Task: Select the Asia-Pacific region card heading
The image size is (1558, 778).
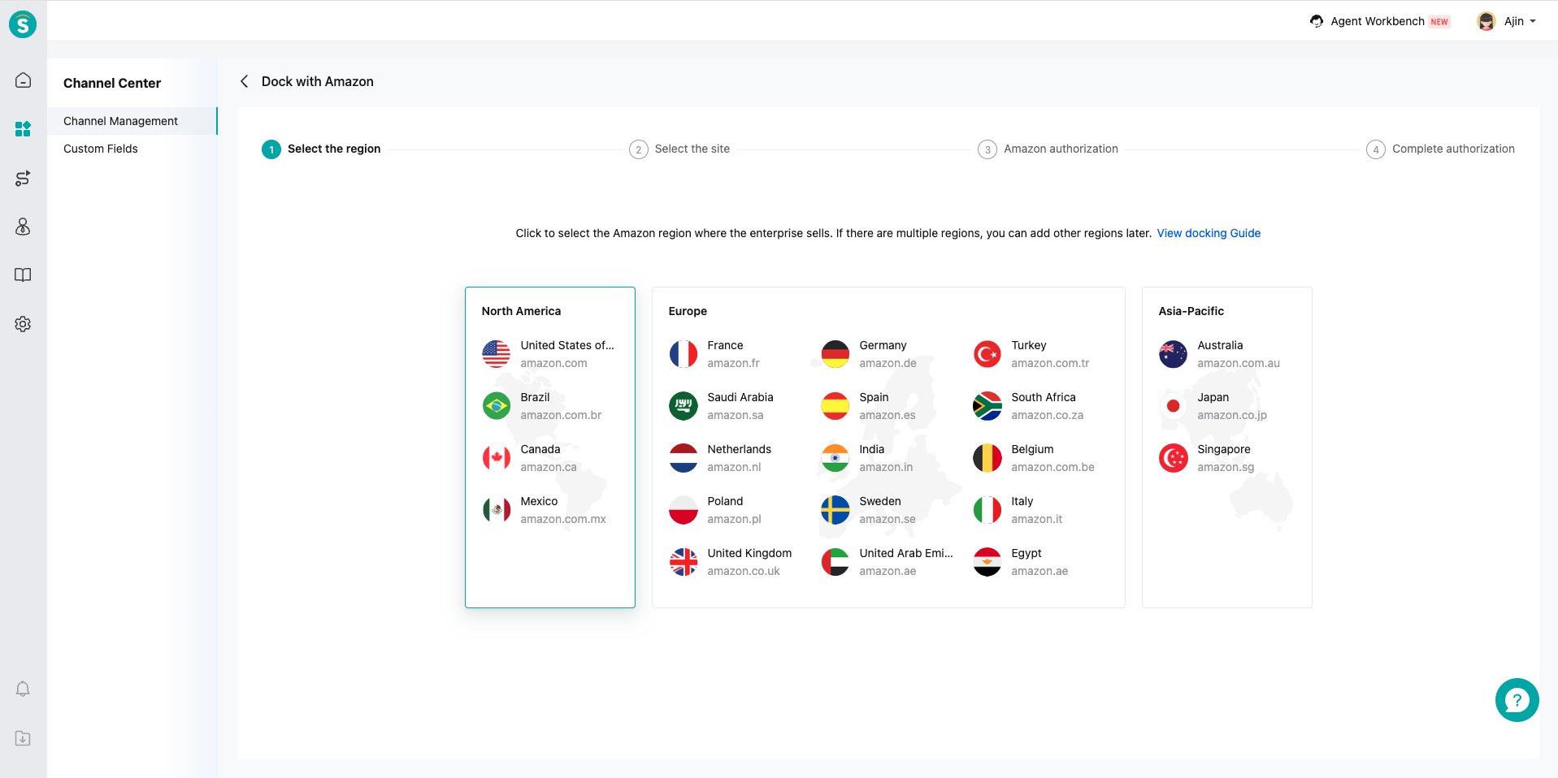Action: (1191, 311)
